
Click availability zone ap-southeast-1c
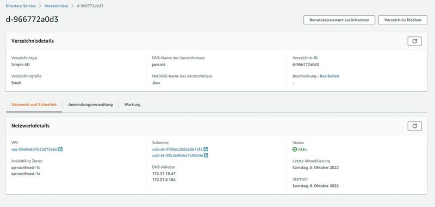tap(26, 167)
